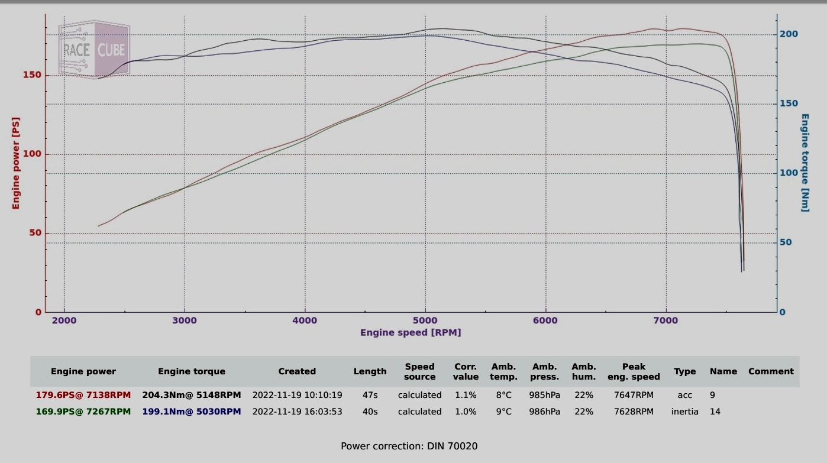Click the 7628RPM peak engine speed
The width and height of the screenshot is (827, 463).
tap(634, 411)
